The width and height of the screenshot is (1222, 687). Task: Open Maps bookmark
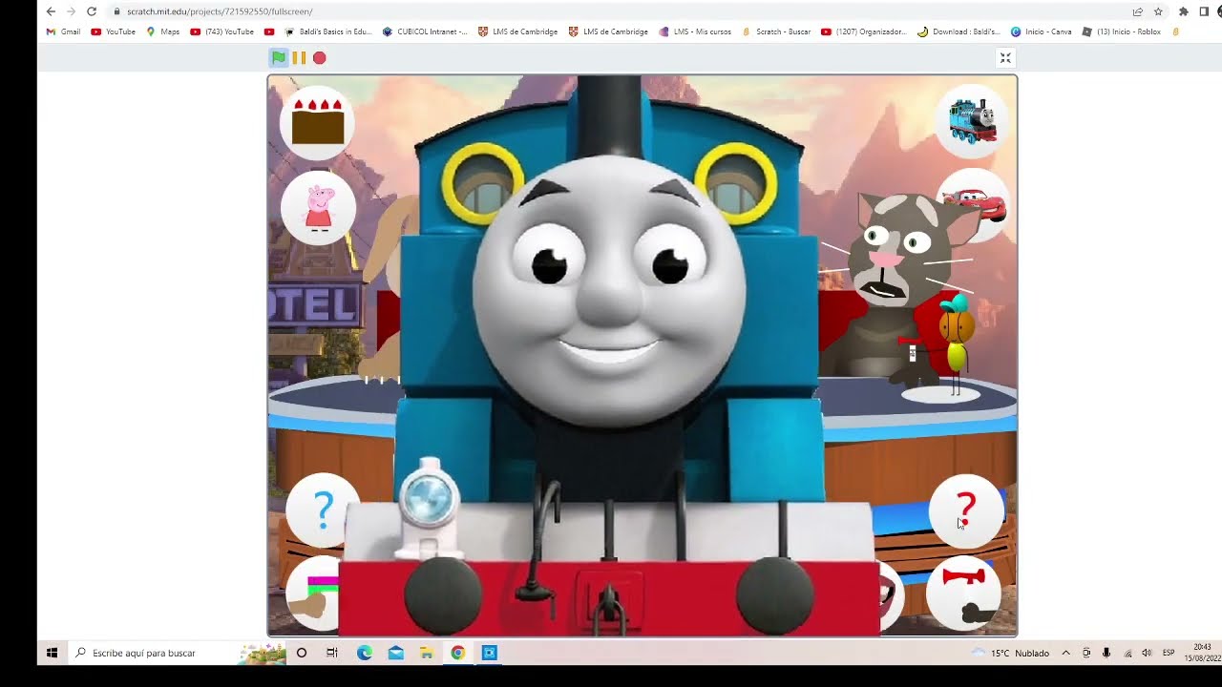(x=163, y=31)
